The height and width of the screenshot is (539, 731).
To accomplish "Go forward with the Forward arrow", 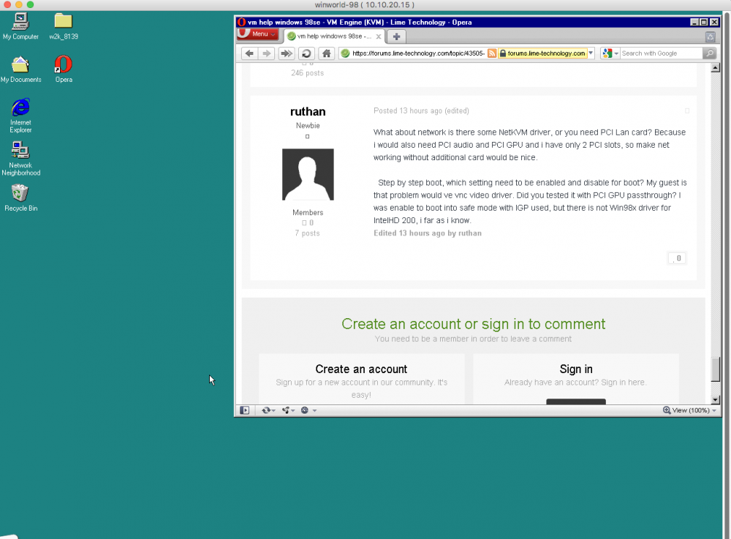I will coord(266,53).
